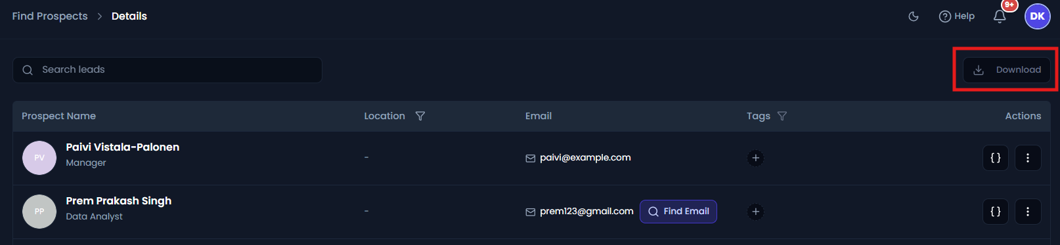1060x245 pixels.
Task: Open more options for Paivi row
Action: click(1028, 158)
